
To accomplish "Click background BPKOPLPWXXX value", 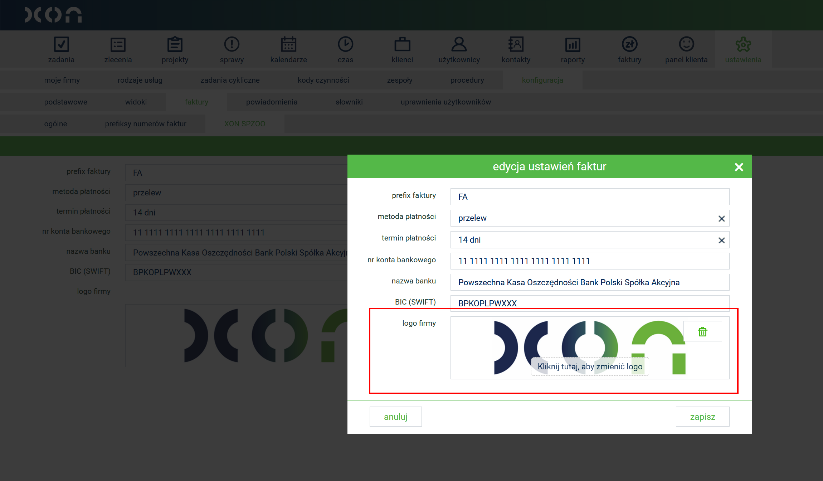I will (x=162, y=272).
